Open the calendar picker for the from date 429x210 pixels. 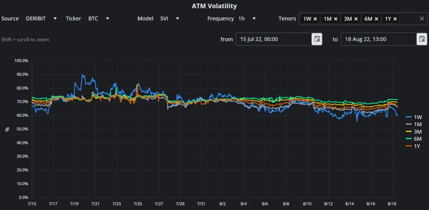coord(317,39)
